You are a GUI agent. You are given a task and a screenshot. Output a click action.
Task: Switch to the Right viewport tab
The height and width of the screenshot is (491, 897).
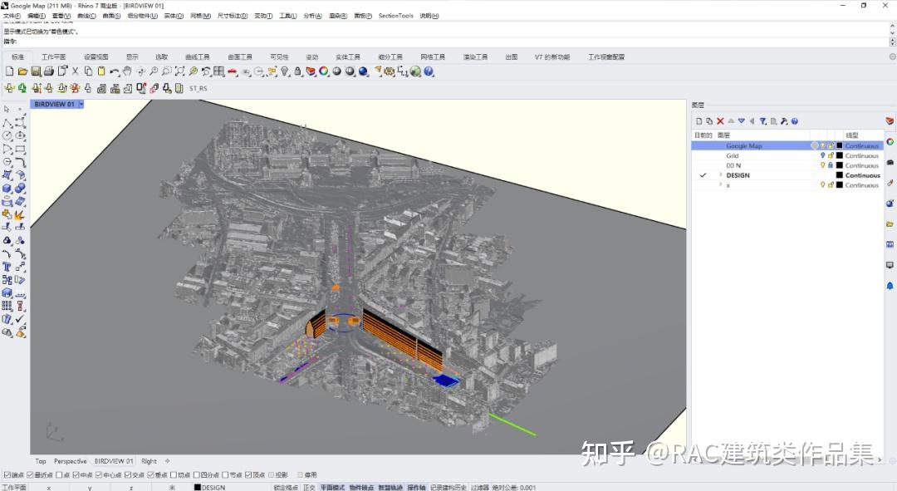click(x=149, y=461)
